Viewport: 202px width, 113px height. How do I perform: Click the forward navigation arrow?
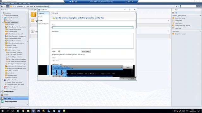pos(5,6)
